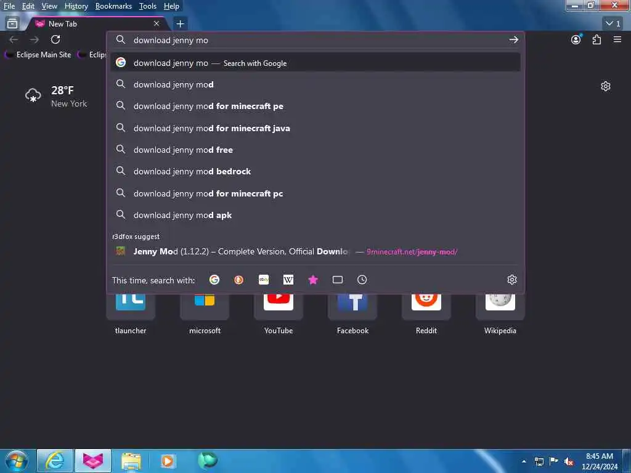Search open tabs with the tab icon
Image resolution: width=631 pixels, height=473 pixels.
[x=338, y=280]
